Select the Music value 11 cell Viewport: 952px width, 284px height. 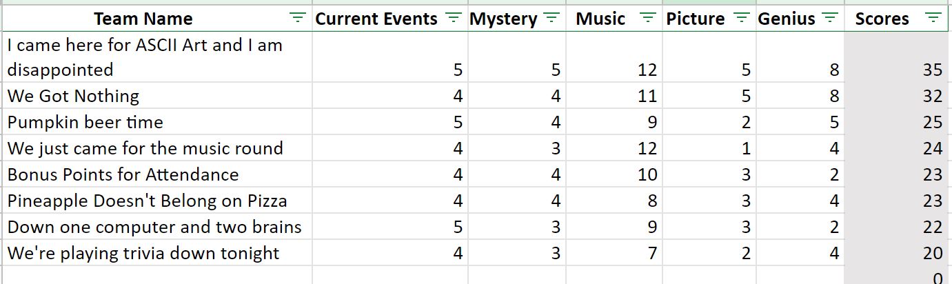[x=614, y=96]
